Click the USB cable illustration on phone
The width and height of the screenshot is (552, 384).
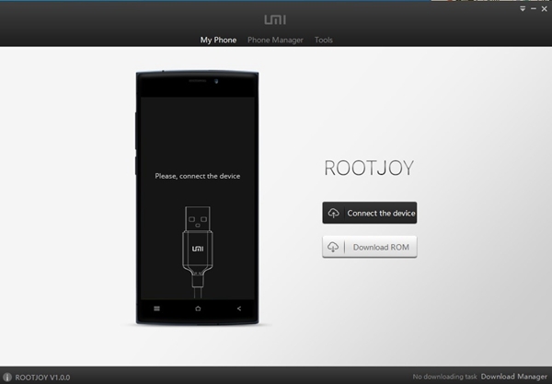pos(198,252)
